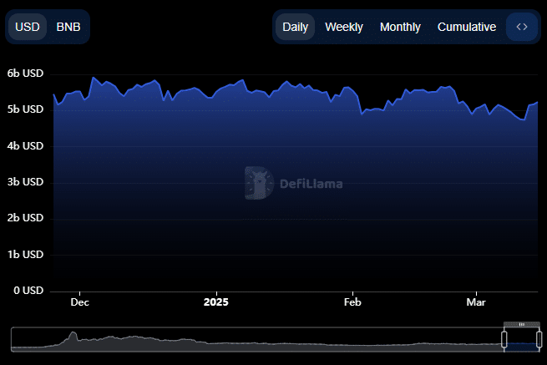
Task: Click the chart peak near December
Action: click(x=93, y=78)
